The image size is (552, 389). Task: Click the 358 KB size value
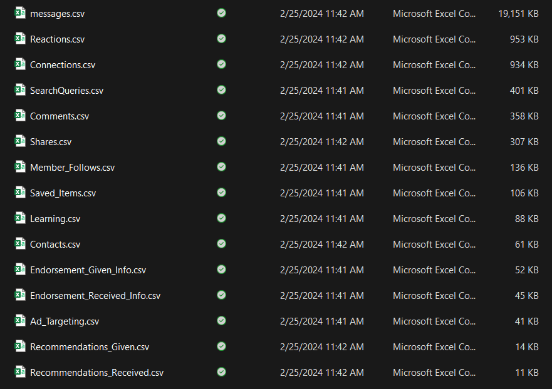[x=524, y=116]
